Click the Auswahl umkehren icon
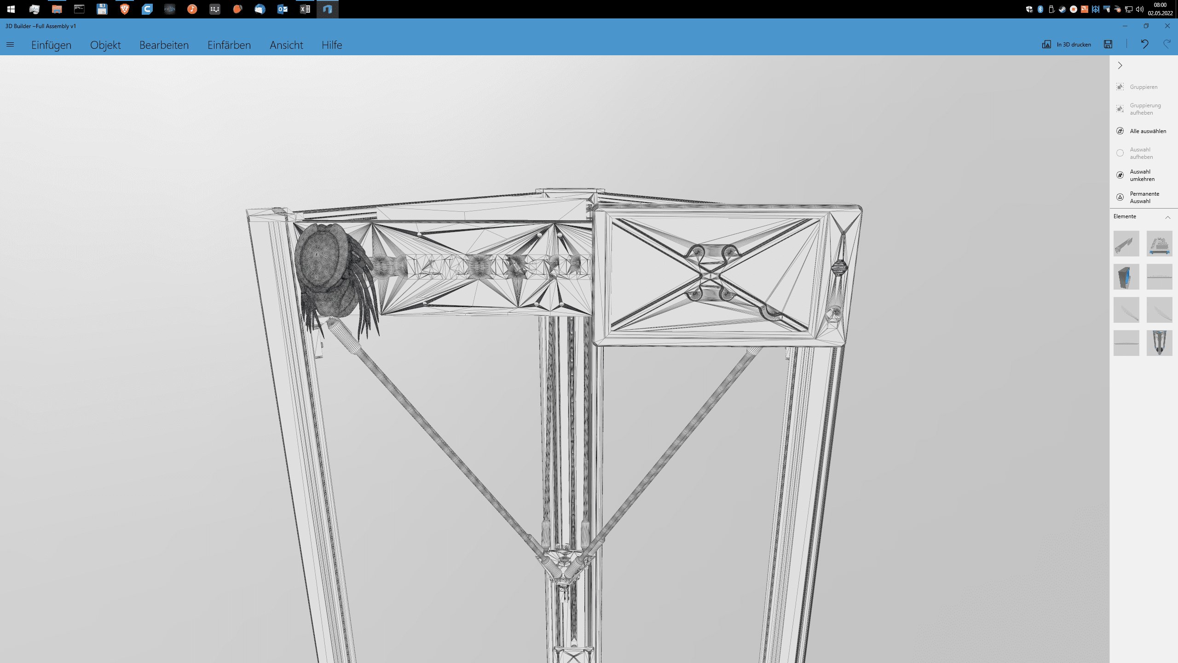 [x=1120, y=175]
